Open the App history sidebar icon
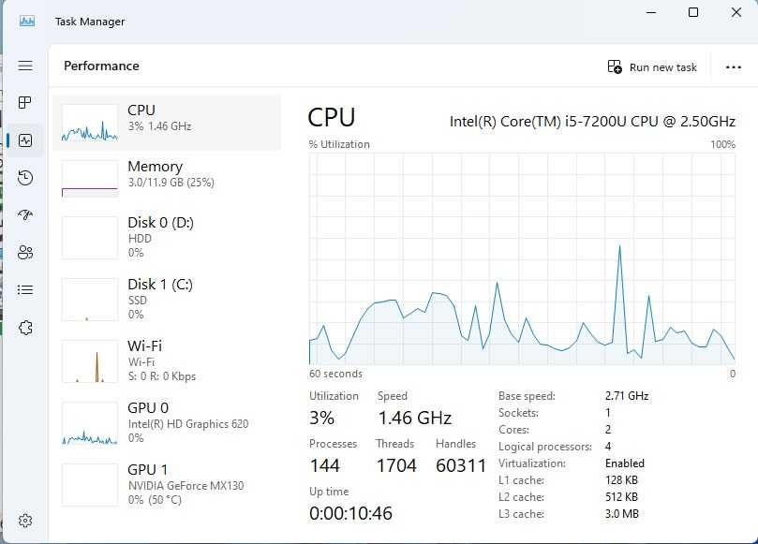This screenshot has width=758, height=544. pyautogui.click(x=25, y=178)
